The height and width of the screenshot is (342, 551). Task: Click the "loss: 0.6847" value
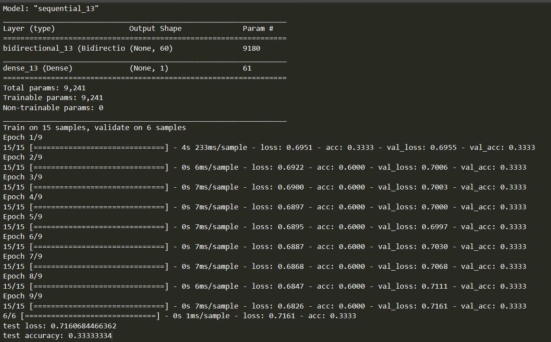click(x=278, y=286)
